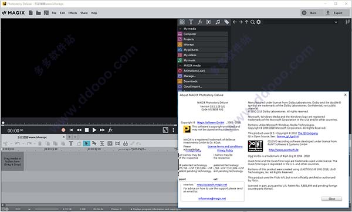Select Animations (.xar) entry
Screen dimensions: 352x212
coord(203,71)
